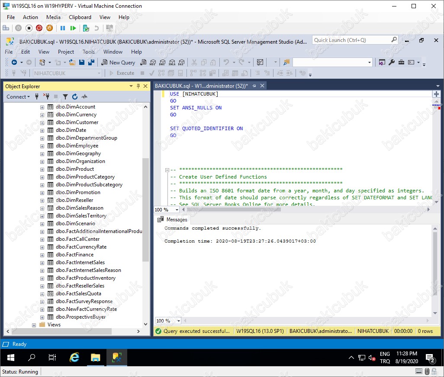Open the Connect dropdown in Object Explorer
Viewport: 444px width, 377px height.
pyautogui.click(x=18, y=97)
